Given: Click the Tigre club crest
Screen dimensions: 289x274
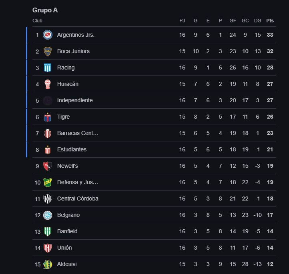Looking at the screenshot, I should tap(48, 117).
